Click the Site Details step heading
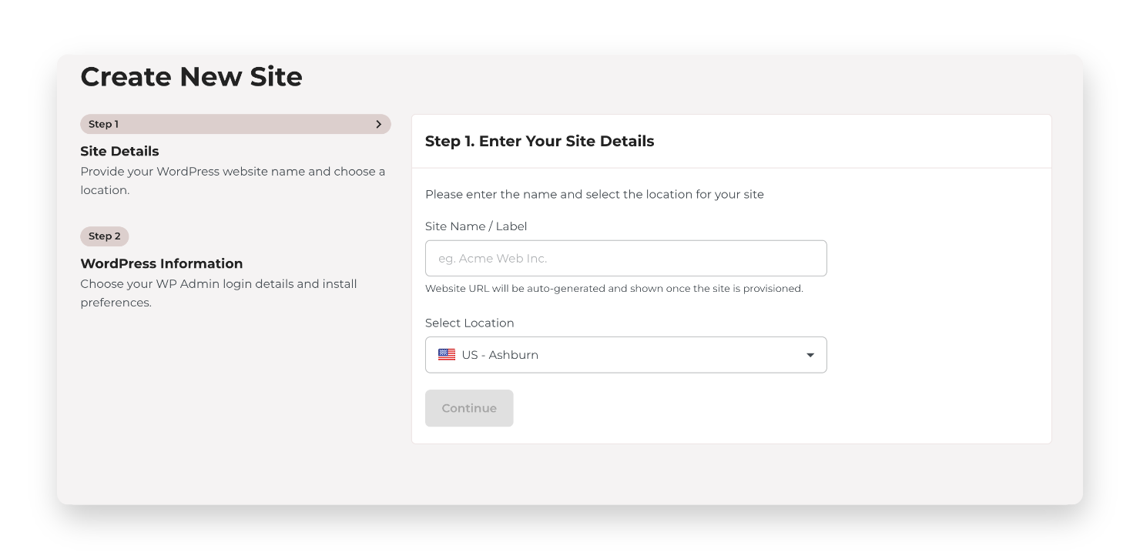 119,151
